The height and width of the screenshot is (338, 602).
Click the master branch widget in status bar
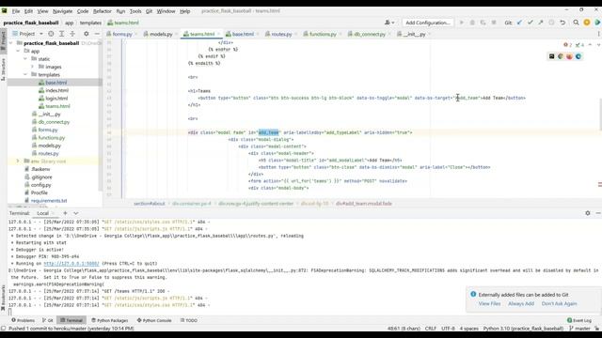pyautogui.click(x=579, y=329)
